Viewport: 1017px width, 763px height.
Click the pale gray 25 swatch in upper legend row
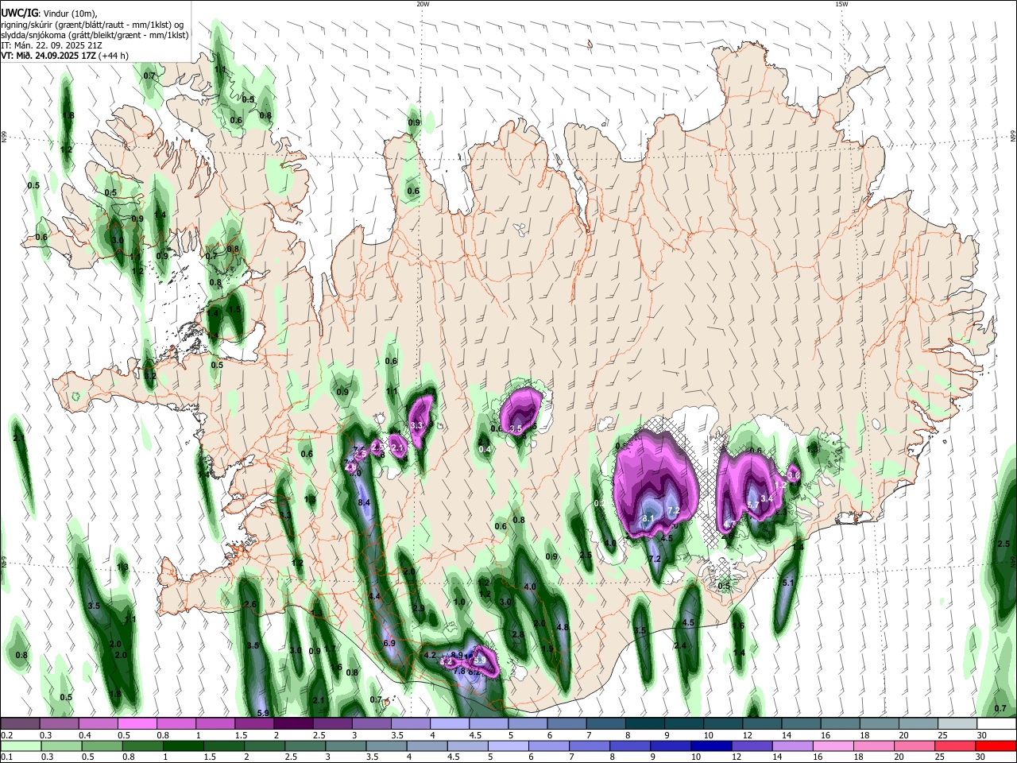click(x=958, y=723)
